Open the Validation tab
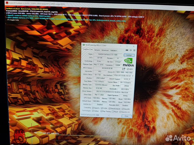This screenshot has height=145, width=194. [114, 50]
